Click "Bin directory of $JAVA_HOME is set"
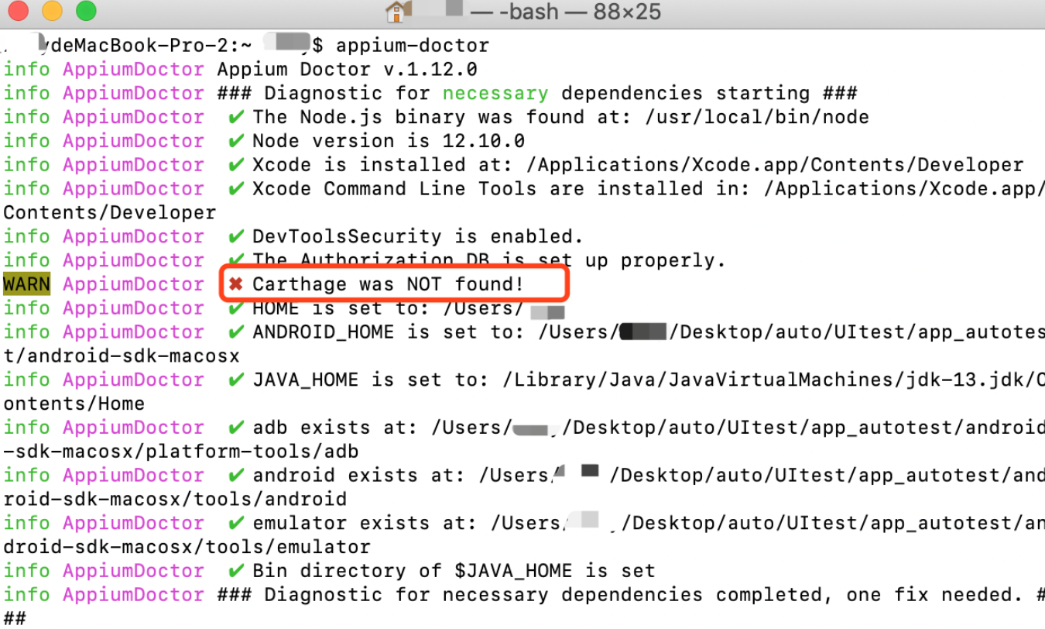Viewport: 1045px width, 629px height. tap(454, 572)
